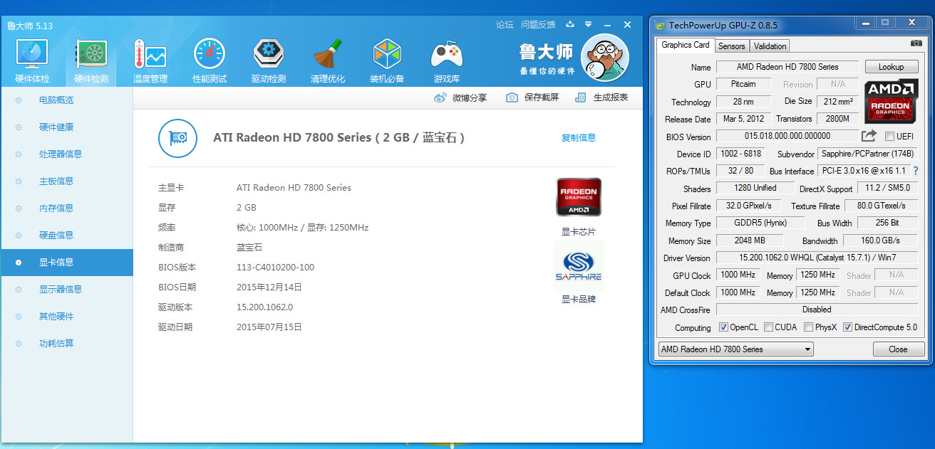Toggle the CUDA checkbox

point(768,327)
